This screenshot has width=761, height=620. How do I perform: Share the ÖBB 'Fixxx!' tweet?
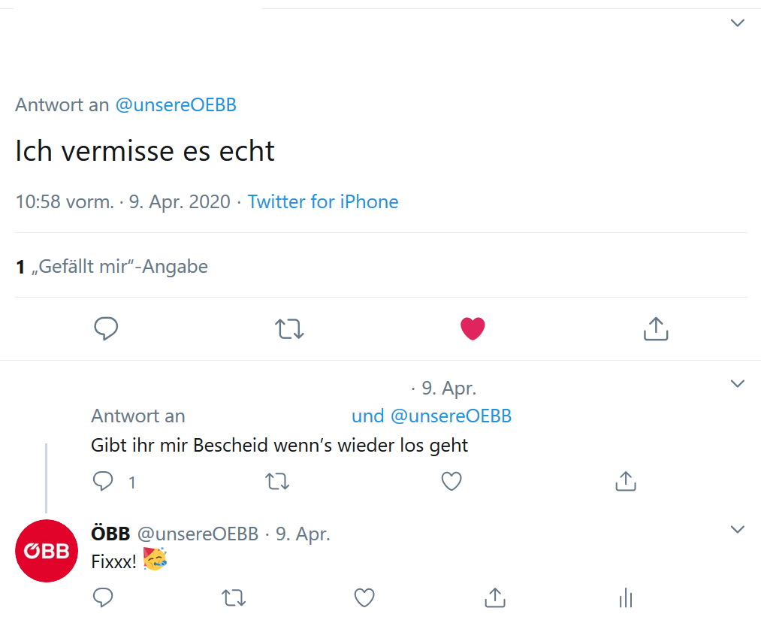pos(494,597)
